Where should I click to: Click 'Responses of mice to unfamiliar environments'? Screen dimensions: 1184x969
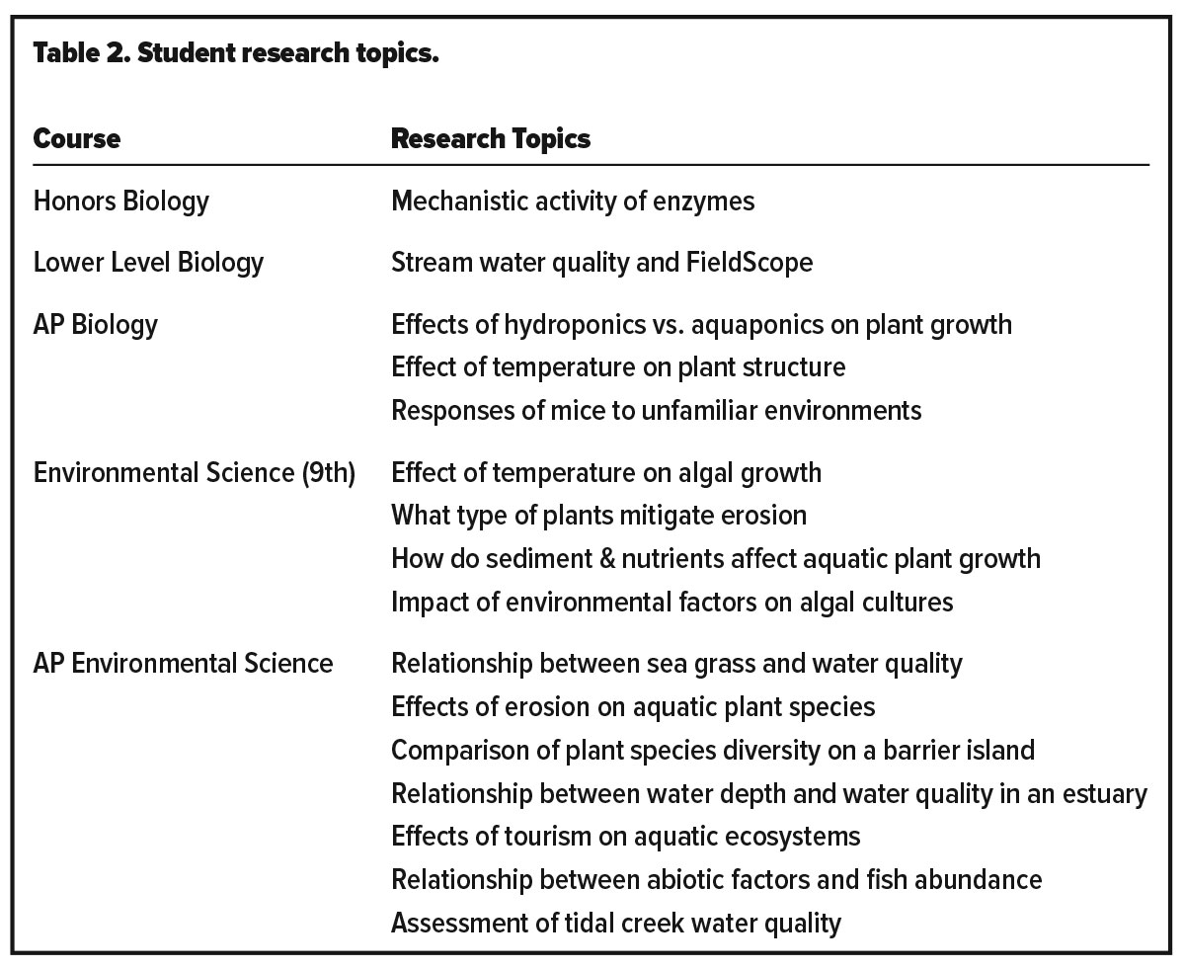656,410
